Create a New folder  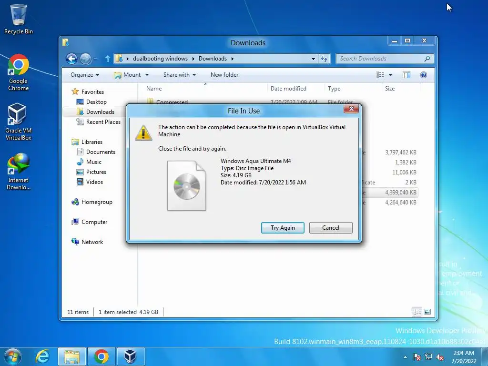[224, 75]
